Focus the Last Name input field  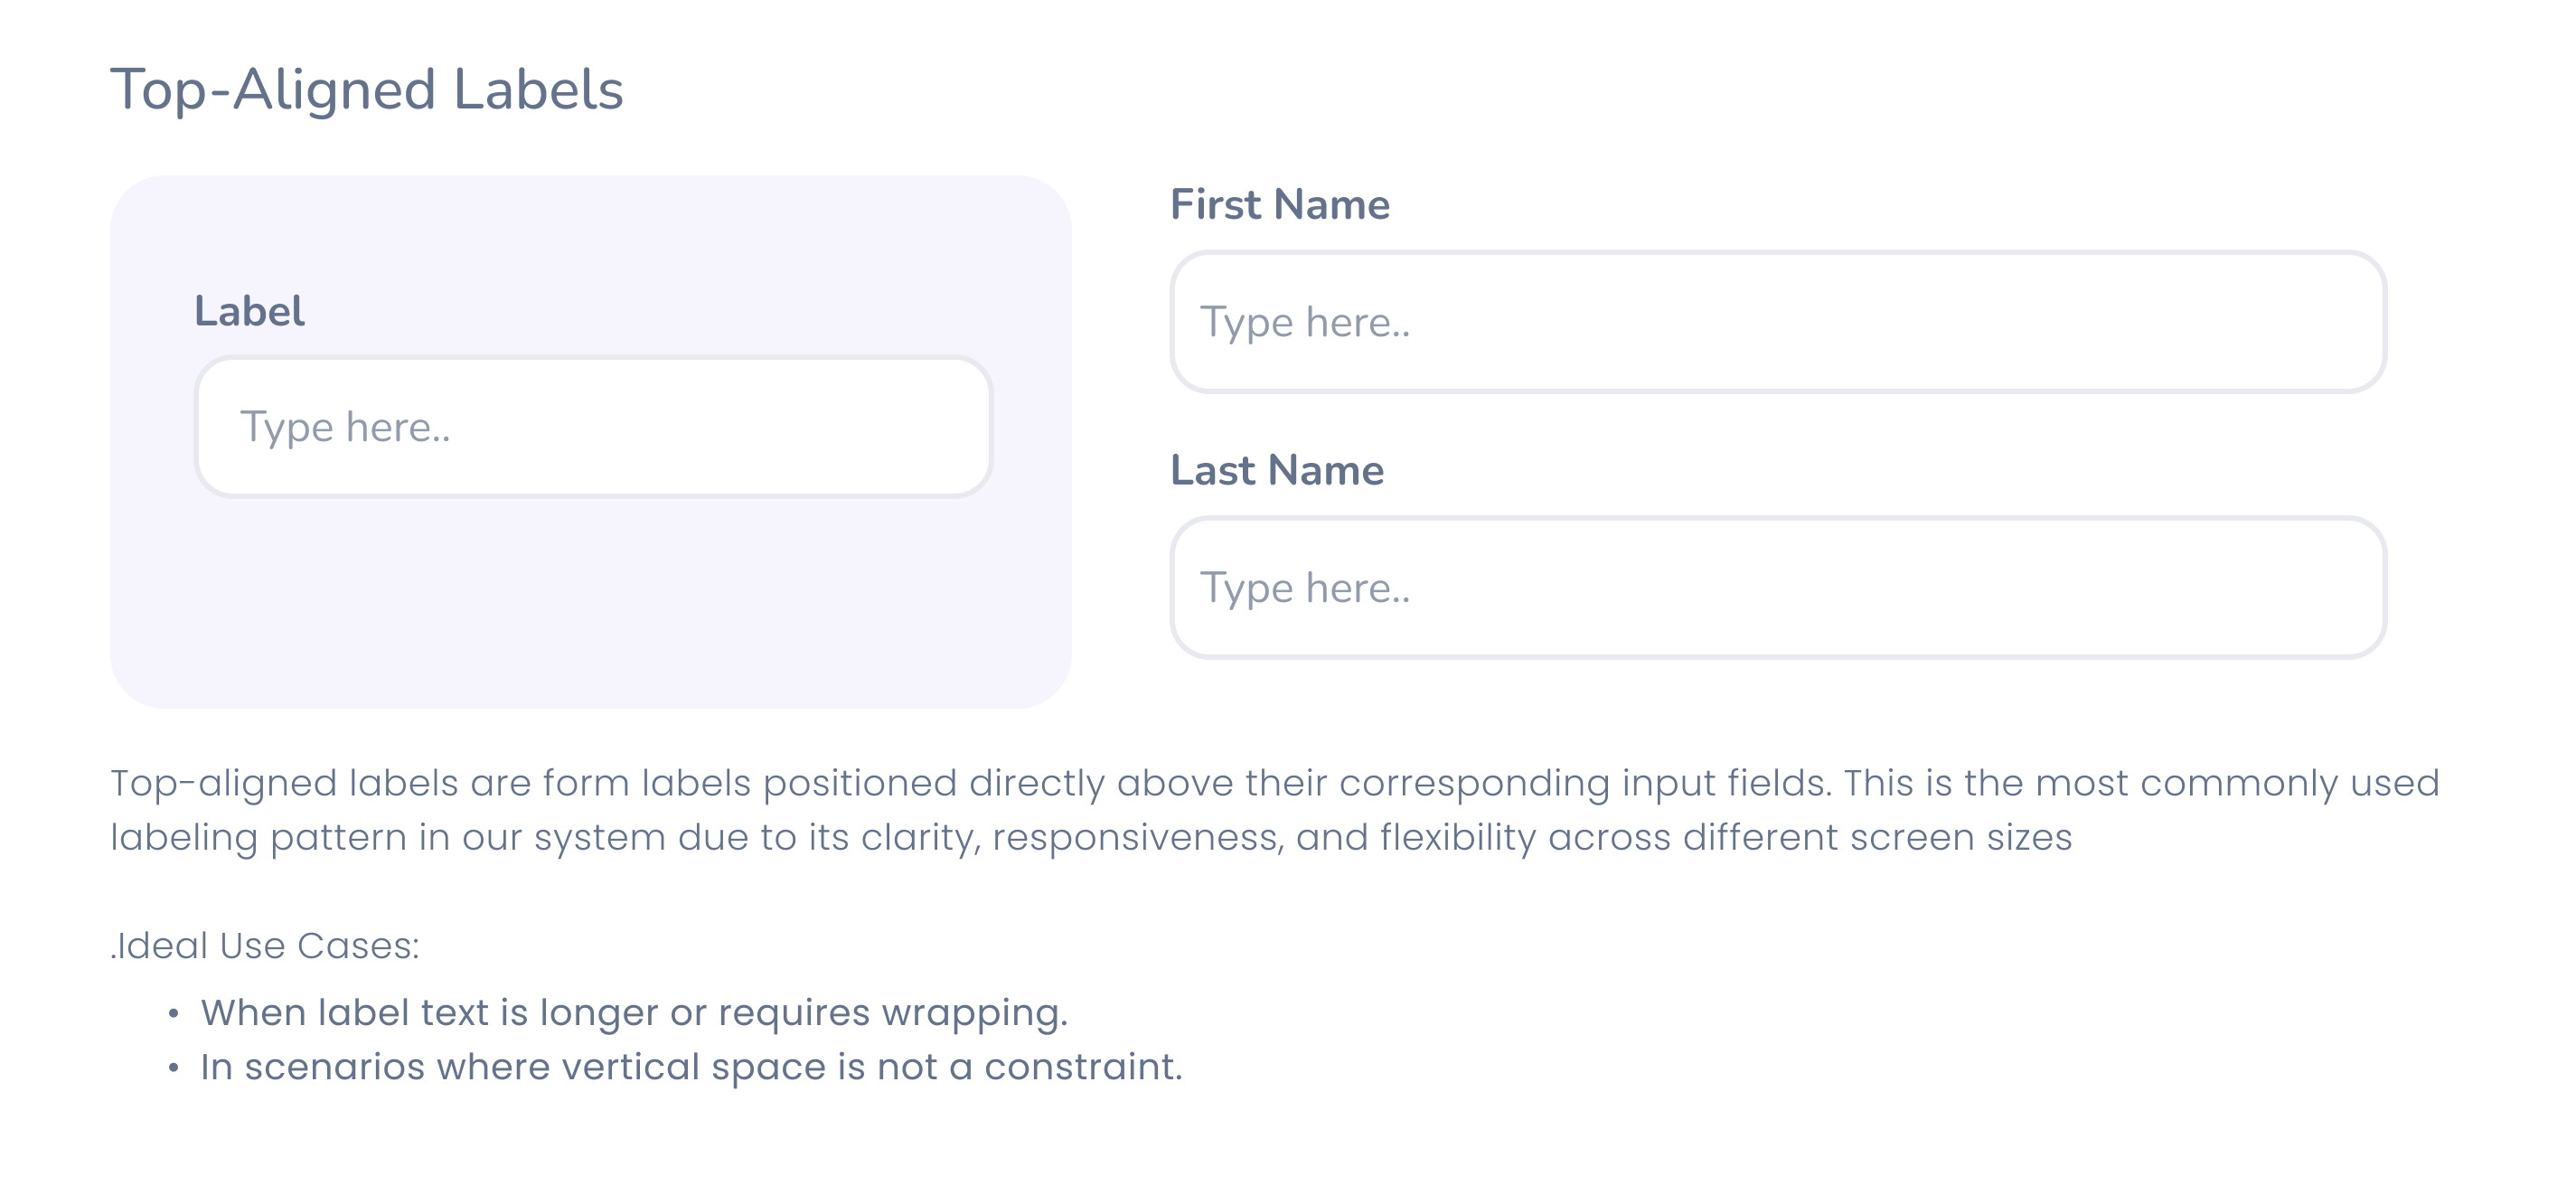(x=1778, y=587)
